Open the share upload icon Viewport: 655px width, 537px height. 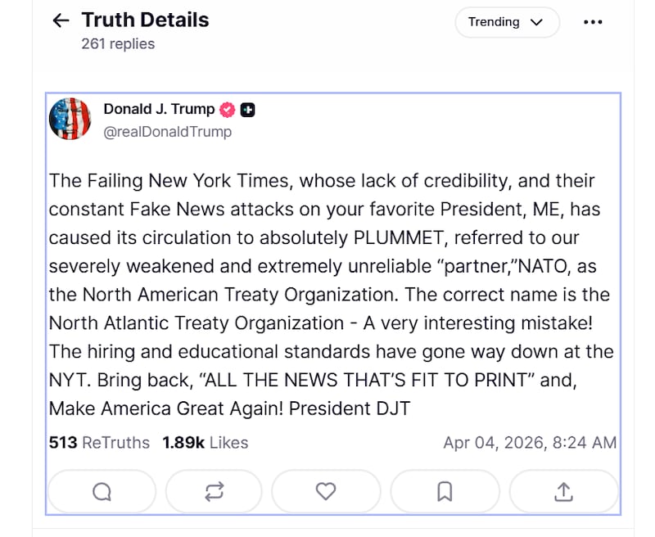562,491
